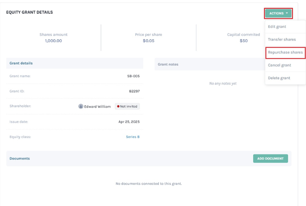
Task: Click the issue date Apr 25, 2025
Action: click(x=129, y=122)
